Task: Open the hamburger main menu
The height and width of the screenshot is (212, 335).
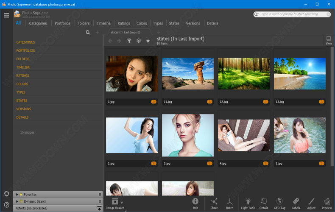Action: 6,15
